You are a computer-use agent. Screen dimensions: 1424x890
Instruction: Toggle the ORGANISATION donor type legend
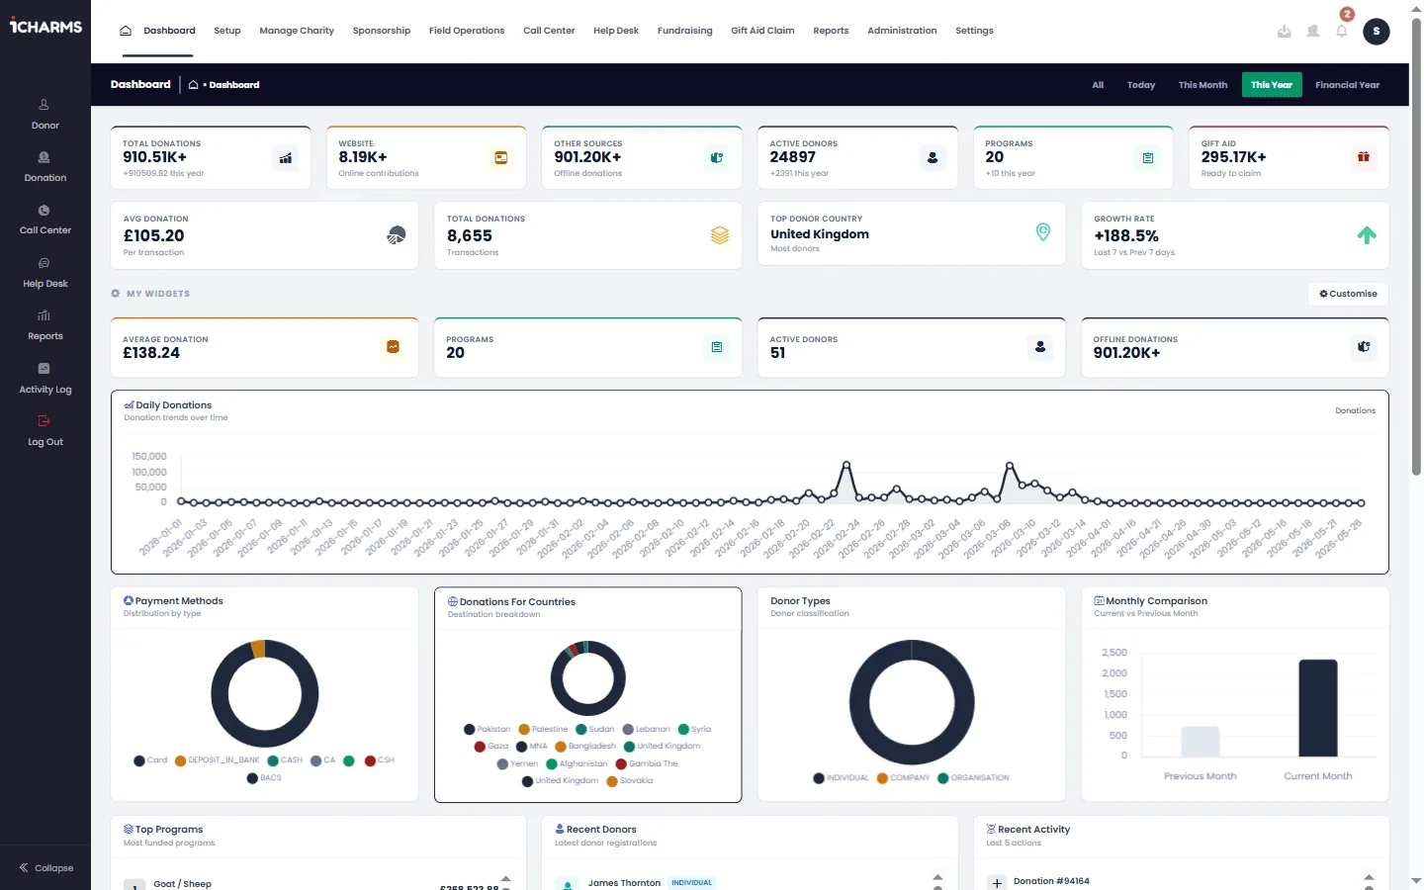973,778
